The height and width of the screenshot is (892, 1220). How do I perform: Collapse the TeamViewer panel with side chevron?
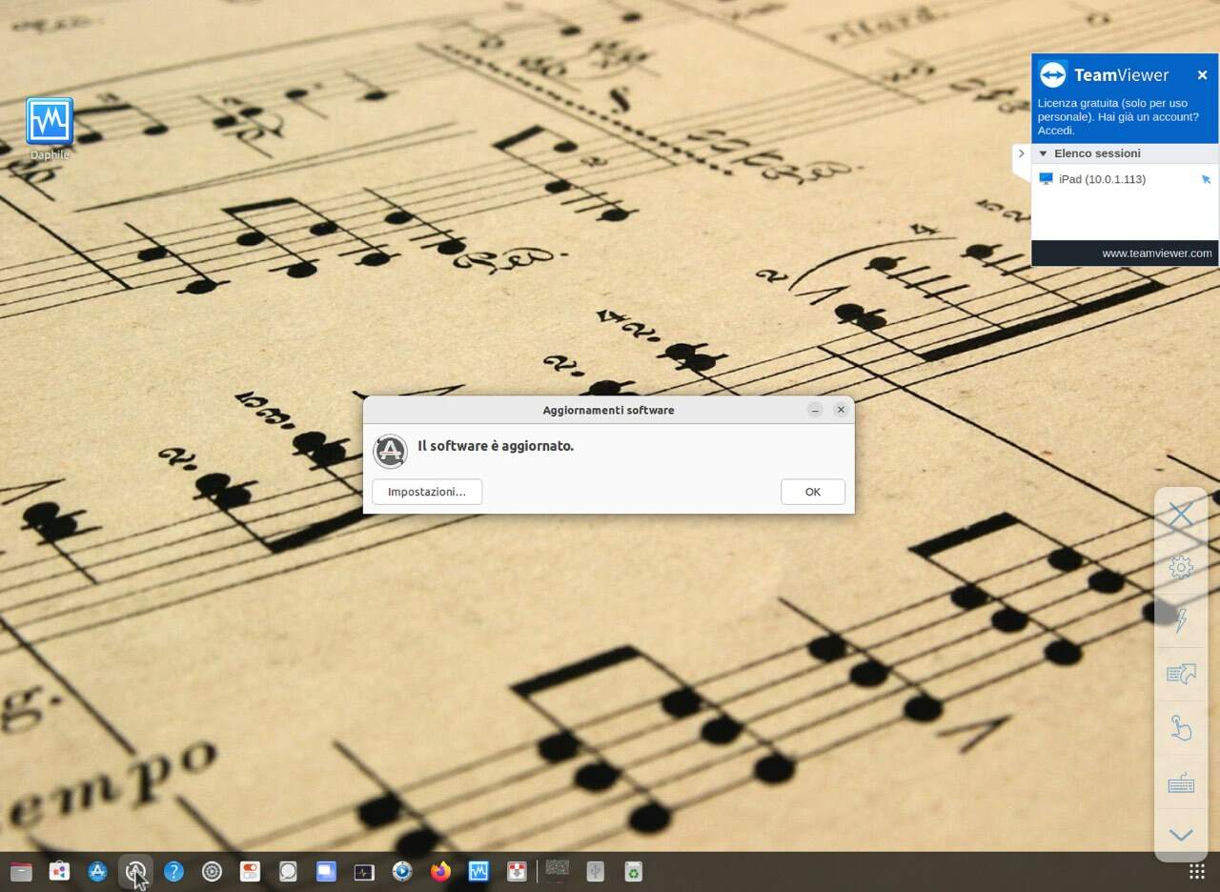(x=1021, y=153)
